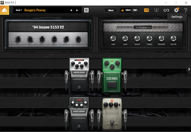Image resolution: width=191 pixels, height=132 pixels.
Task: Click the Master knob on the Treadplate amp
Action: (x=173, y=39)
